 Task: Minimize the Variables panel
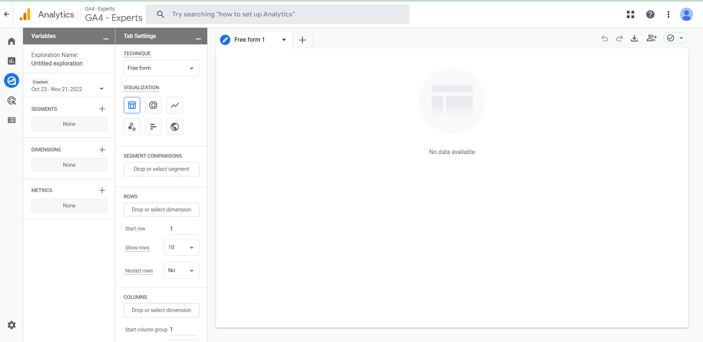coord(106,39)
